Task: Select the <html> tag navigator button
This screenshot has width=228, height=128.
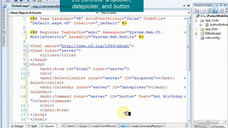Action: click(x=71, y=126)
